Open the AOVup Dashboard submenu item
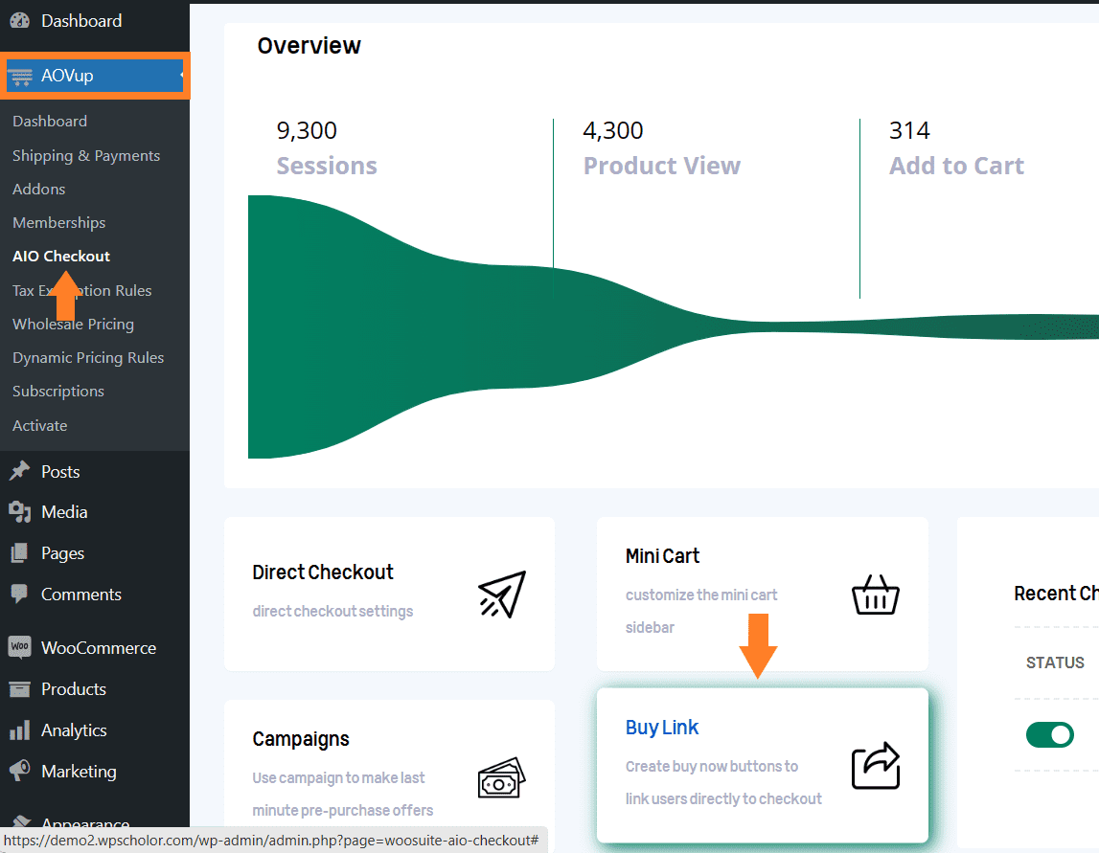The width and height of the screenshot is (1099, 853). [50, 122]
